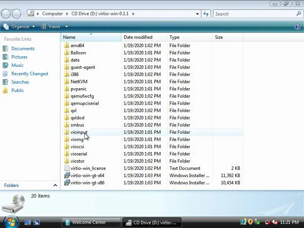Click the Forward navigation button
Image resolution: width=304 pixels, height=228 pixels.
point(16,14)
